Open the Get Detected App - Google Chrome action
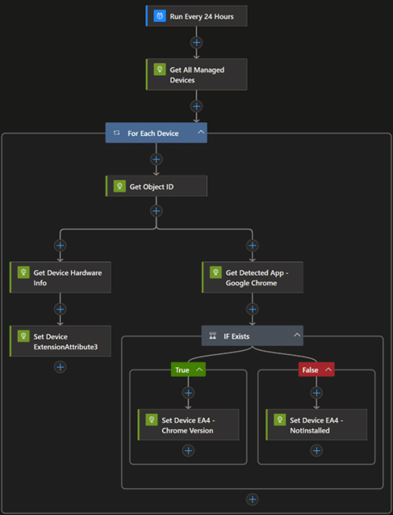 click(253, 277)
